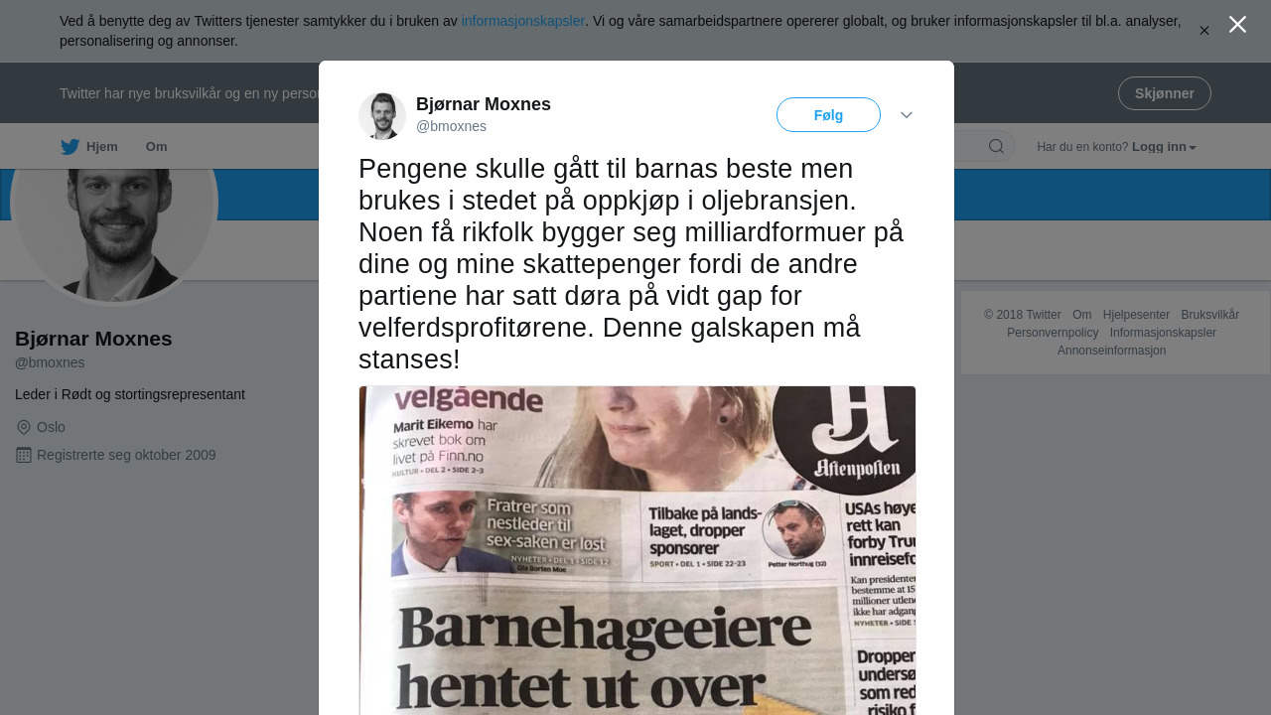Image resolution: width=1271 pixels, height=715 pixels.
Task: Open the Logg inn dropdown
Action: pyautogui.click(x=1164, y=147)
